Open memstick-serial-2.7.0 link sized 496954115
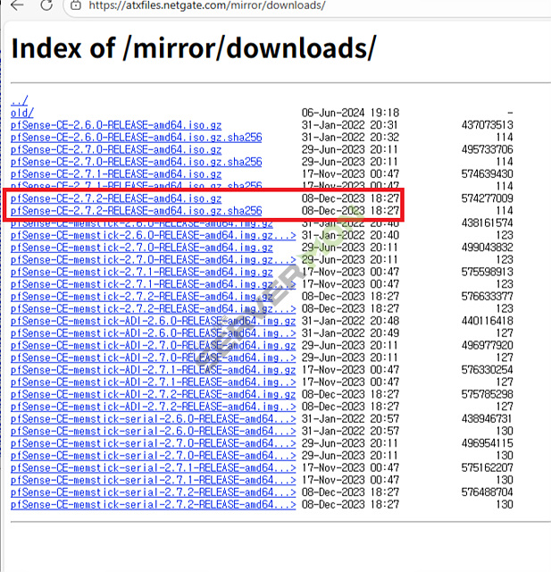 pos(153,443)
